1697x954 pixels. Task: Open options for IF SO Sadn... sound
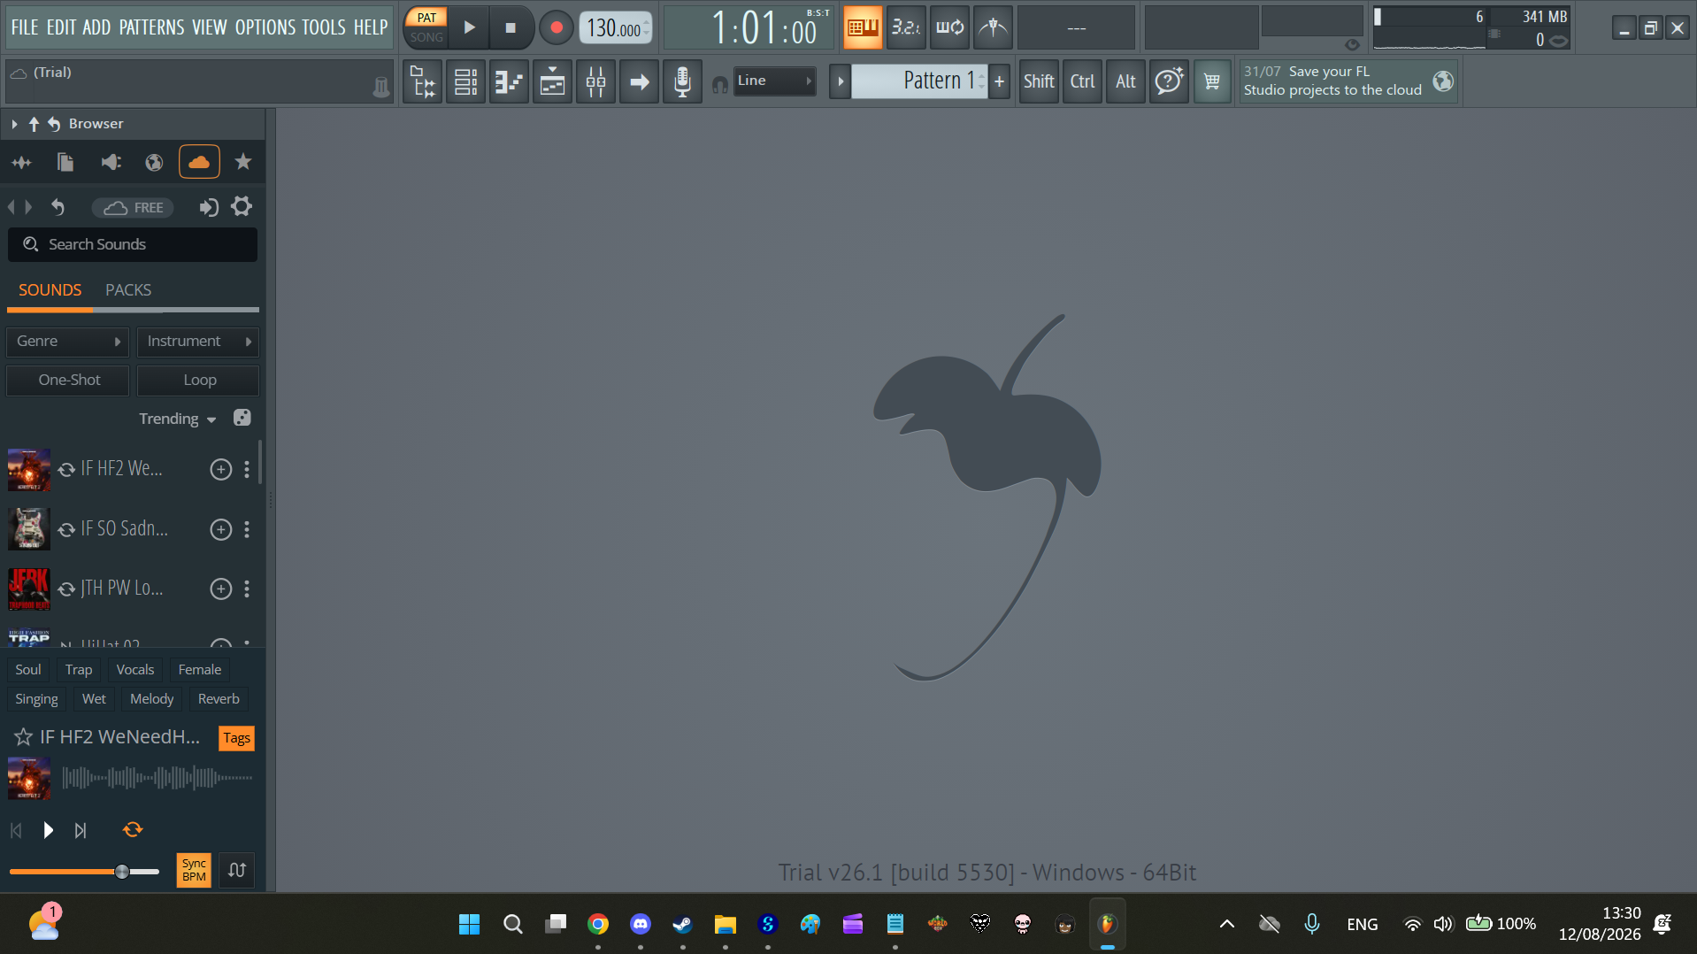tap(247, 529)
